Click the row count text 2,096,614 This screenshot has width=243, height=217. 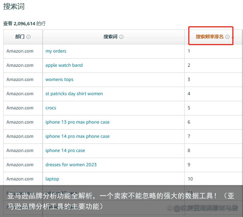coord(25,24)
